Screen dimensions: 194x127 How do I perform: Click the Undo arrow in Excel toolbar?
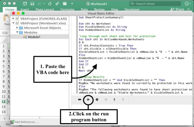pyautogui.click(x=39, y=4)
